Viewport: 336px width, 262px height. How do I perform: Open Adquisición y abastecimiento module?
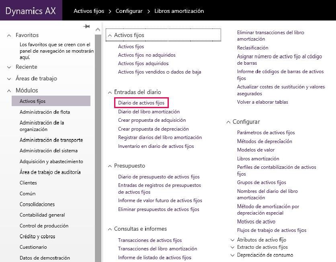51,161
